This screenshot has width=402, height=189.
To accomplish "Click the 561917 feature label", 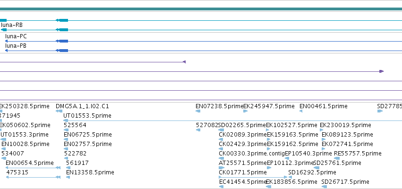I will (x=77, y=163).
